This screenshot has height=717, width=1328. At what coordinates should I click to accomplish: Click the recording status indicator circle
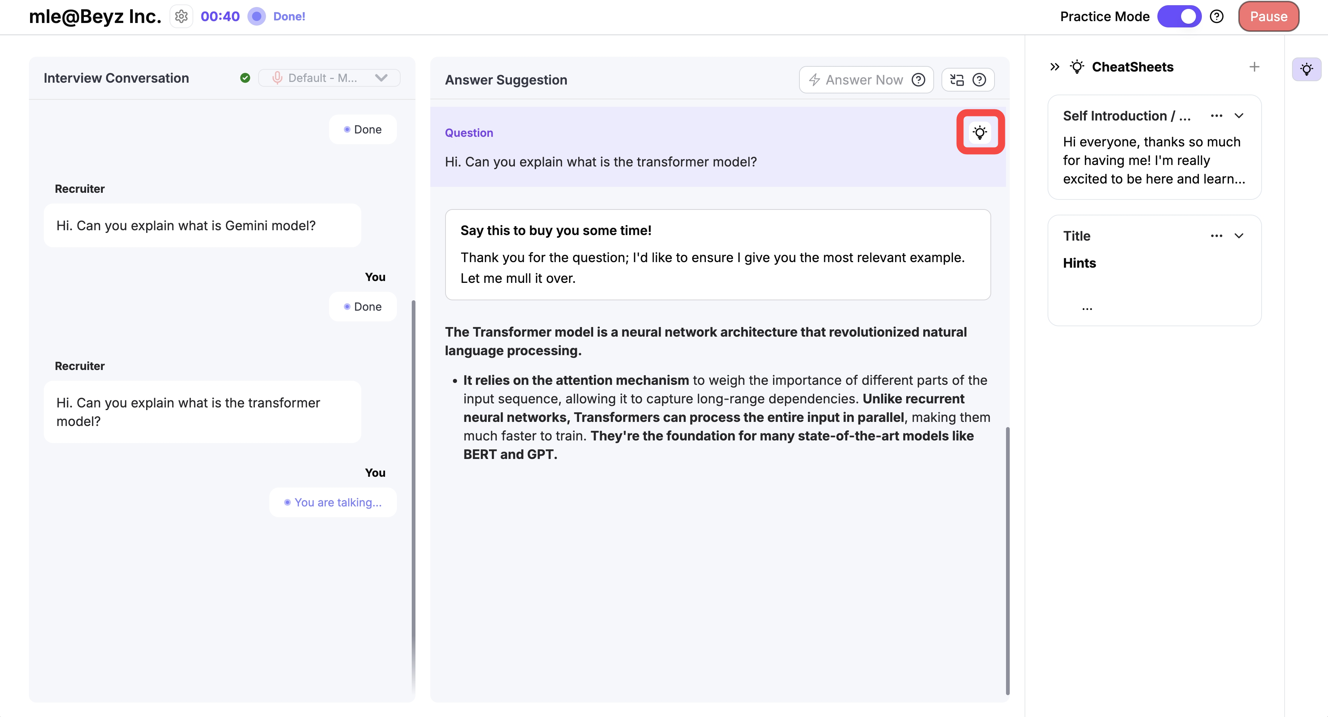tap(256, 16)
